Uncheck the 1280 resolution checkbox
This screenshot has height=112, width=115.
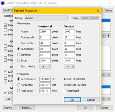pos(5,92)
